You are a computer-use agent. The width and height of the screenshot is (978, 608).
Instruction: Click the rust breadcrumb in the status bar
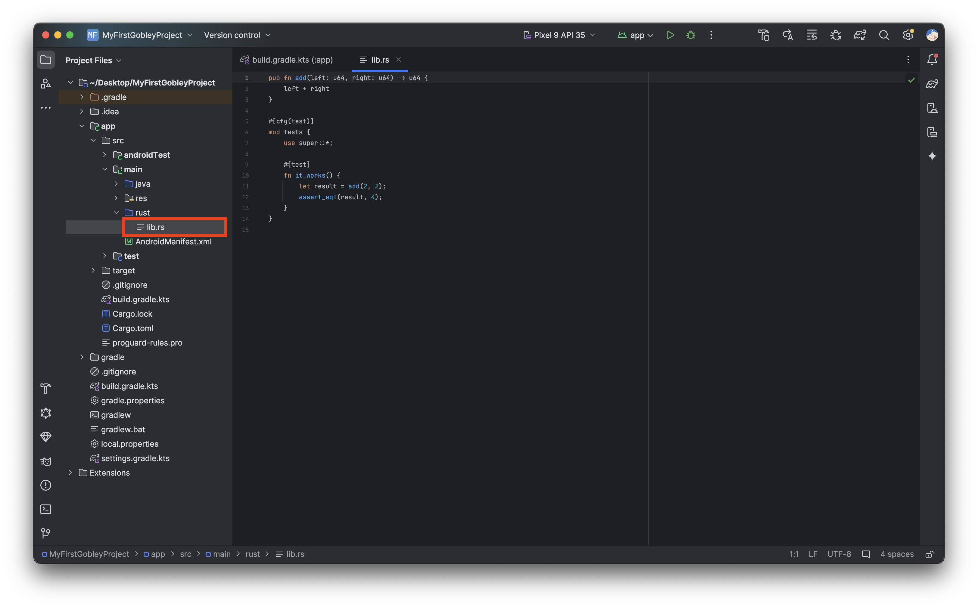[x=253, y=554]
